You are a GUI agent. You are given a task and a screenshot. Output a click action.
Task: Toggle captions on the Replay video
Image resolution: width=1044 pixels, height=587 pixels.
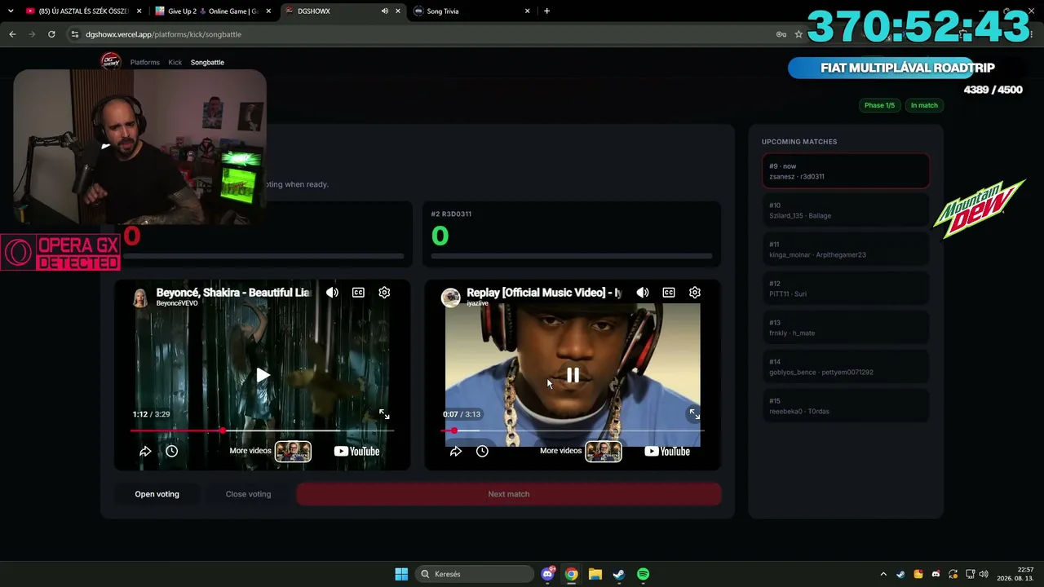[669, 293]
